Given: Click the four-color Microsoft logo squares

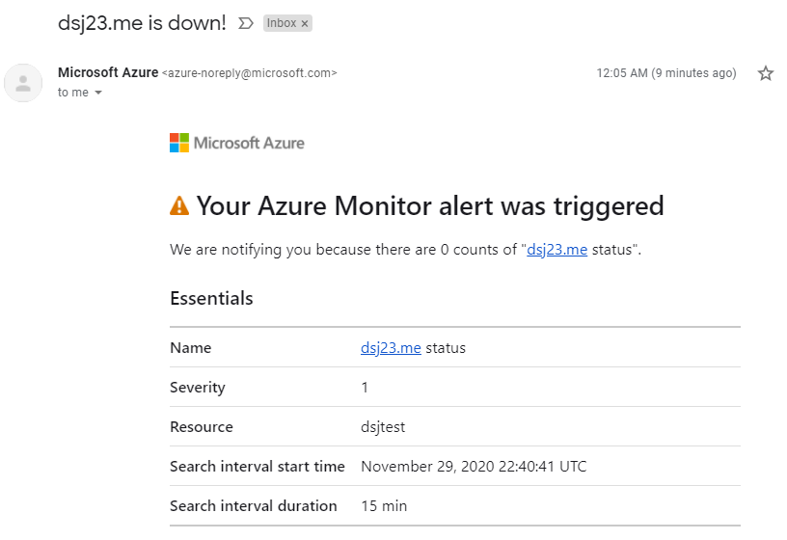Looking at the screenshot, I should pos(179,143).
